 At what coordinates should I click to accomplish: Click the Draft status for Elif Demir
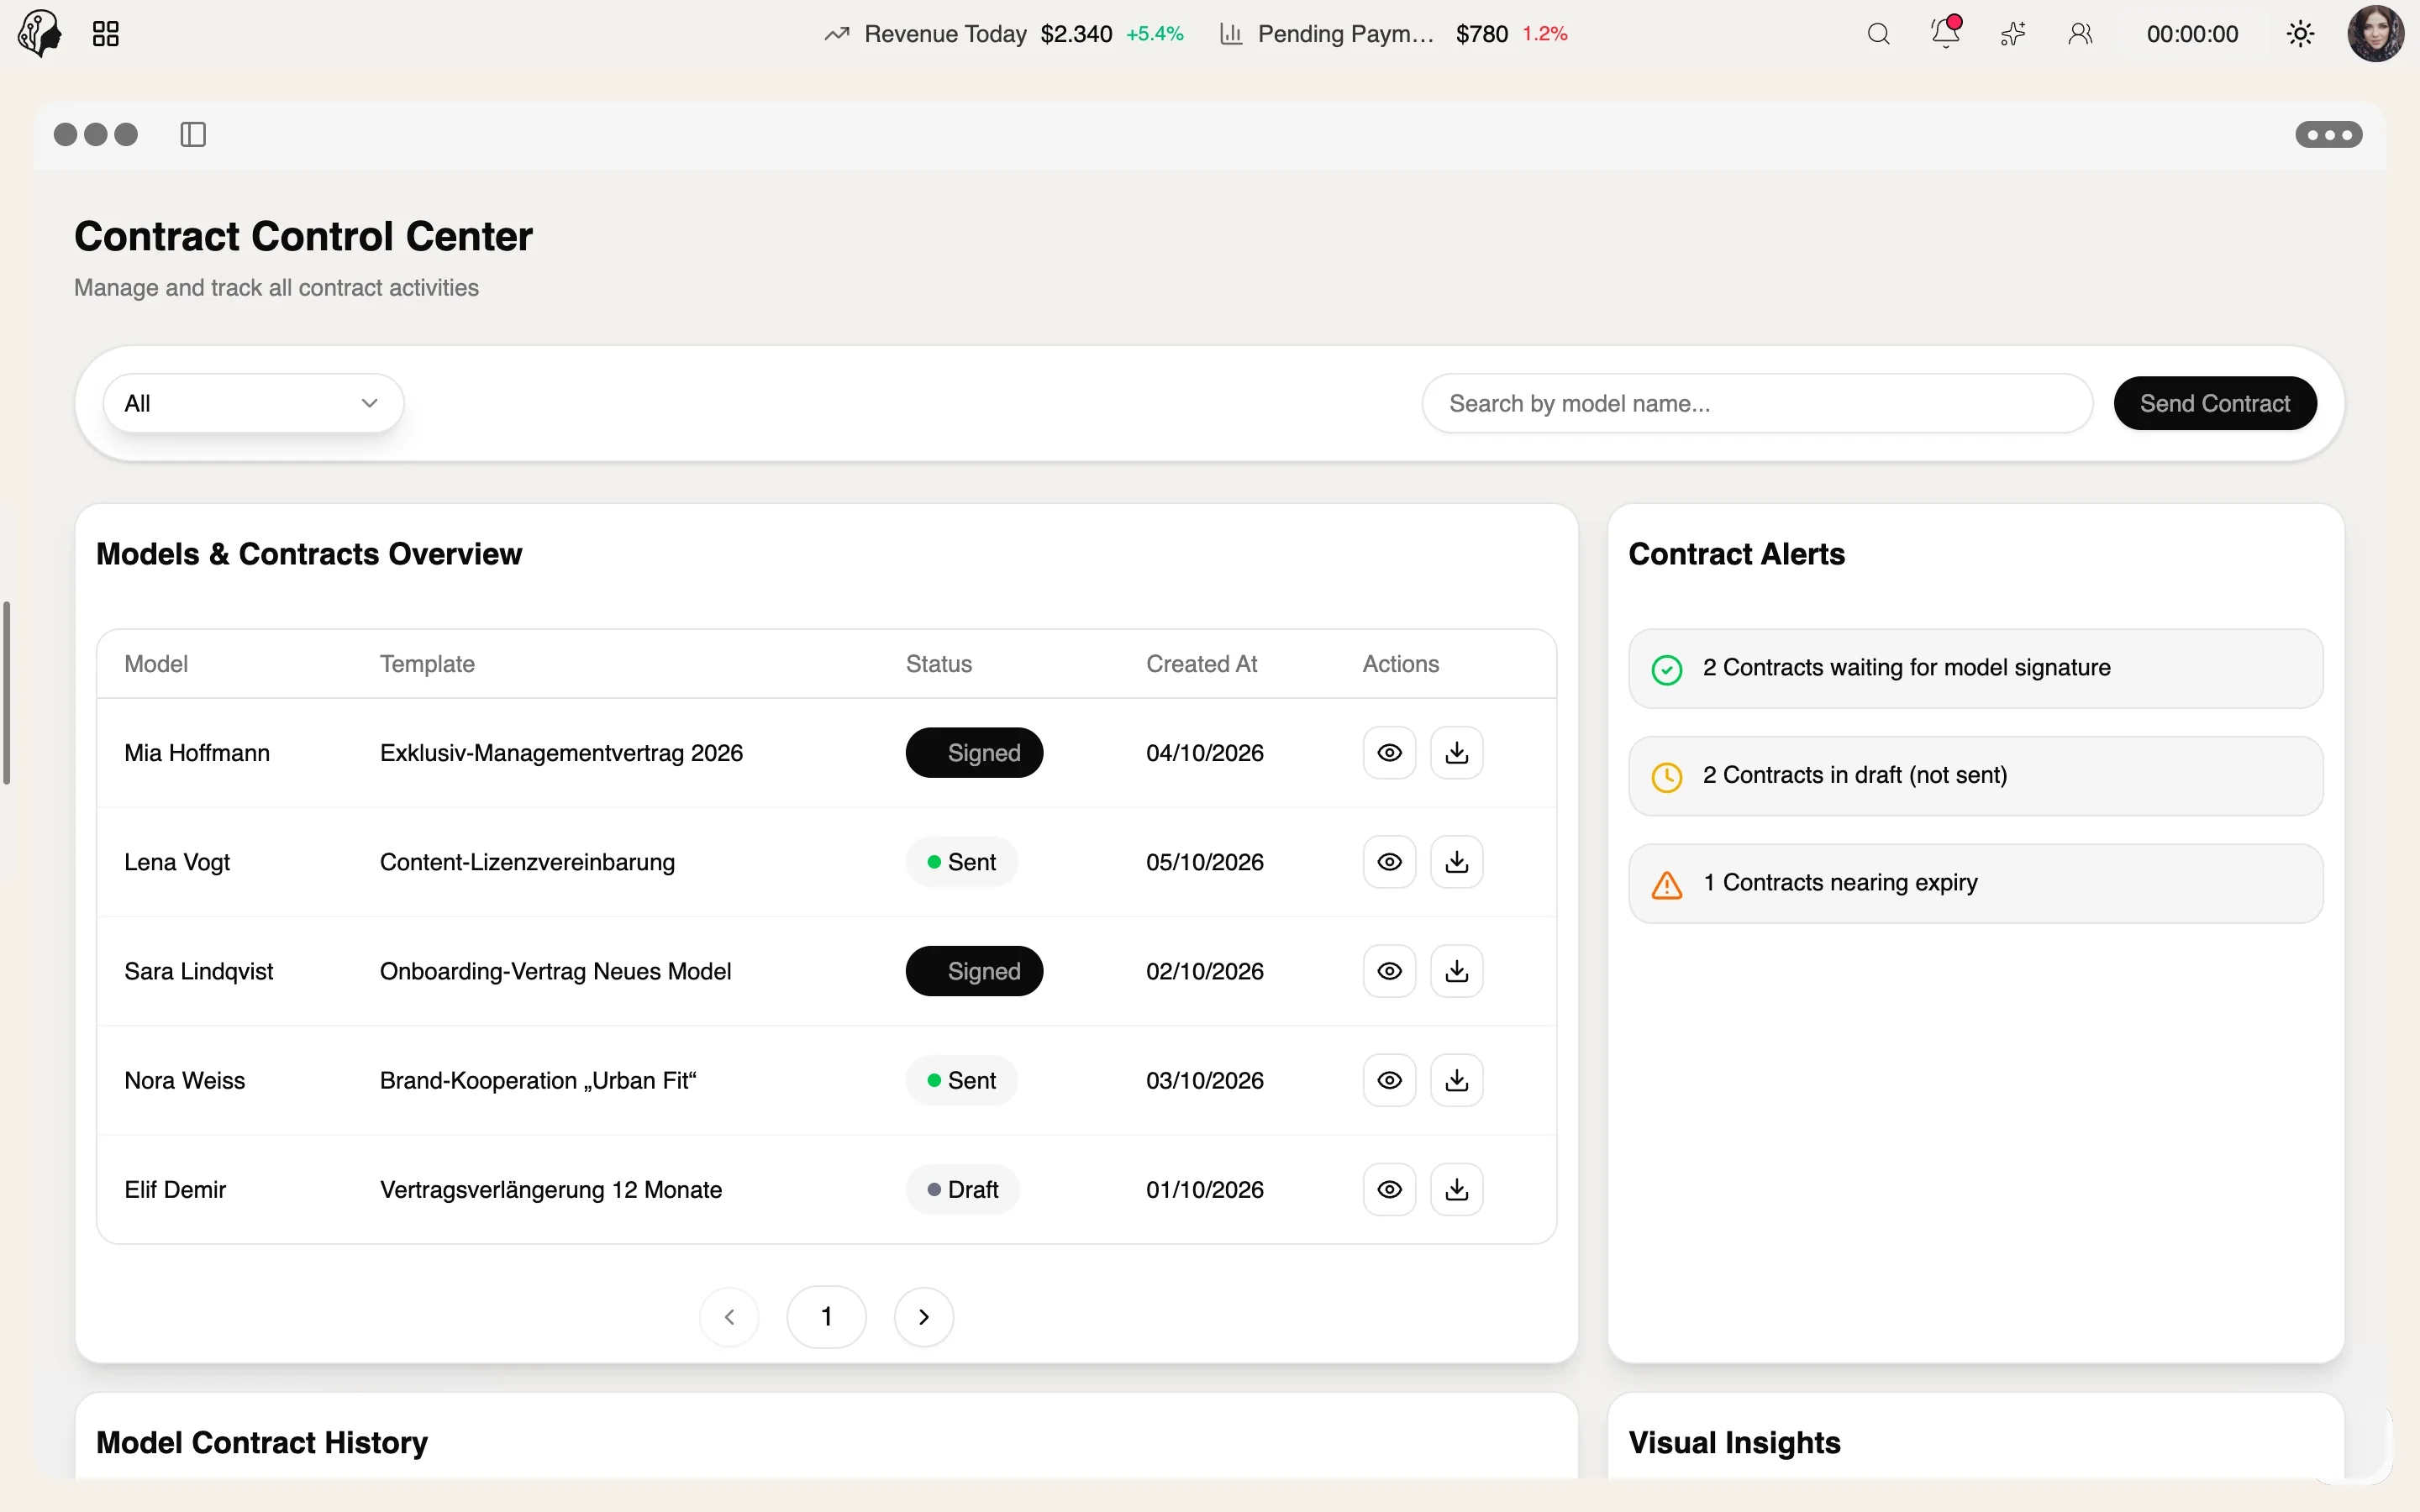[x=962, y=1189]
